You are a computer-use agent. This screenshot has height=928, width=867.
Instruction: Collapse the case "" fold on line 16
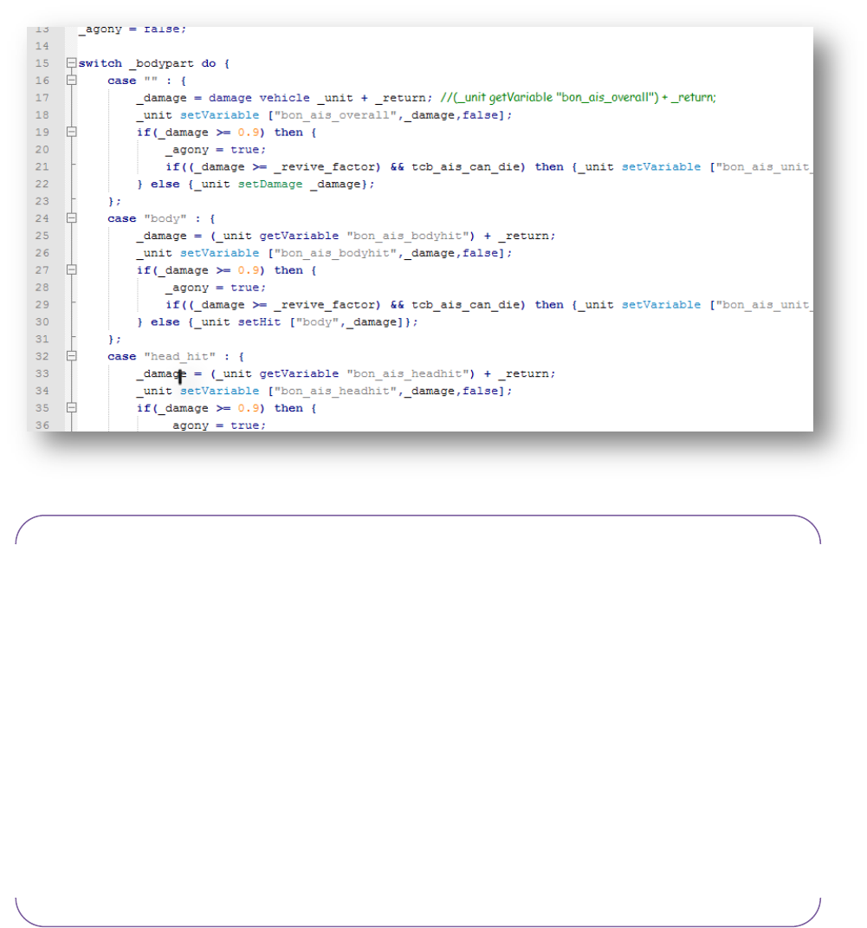[72, 80]
